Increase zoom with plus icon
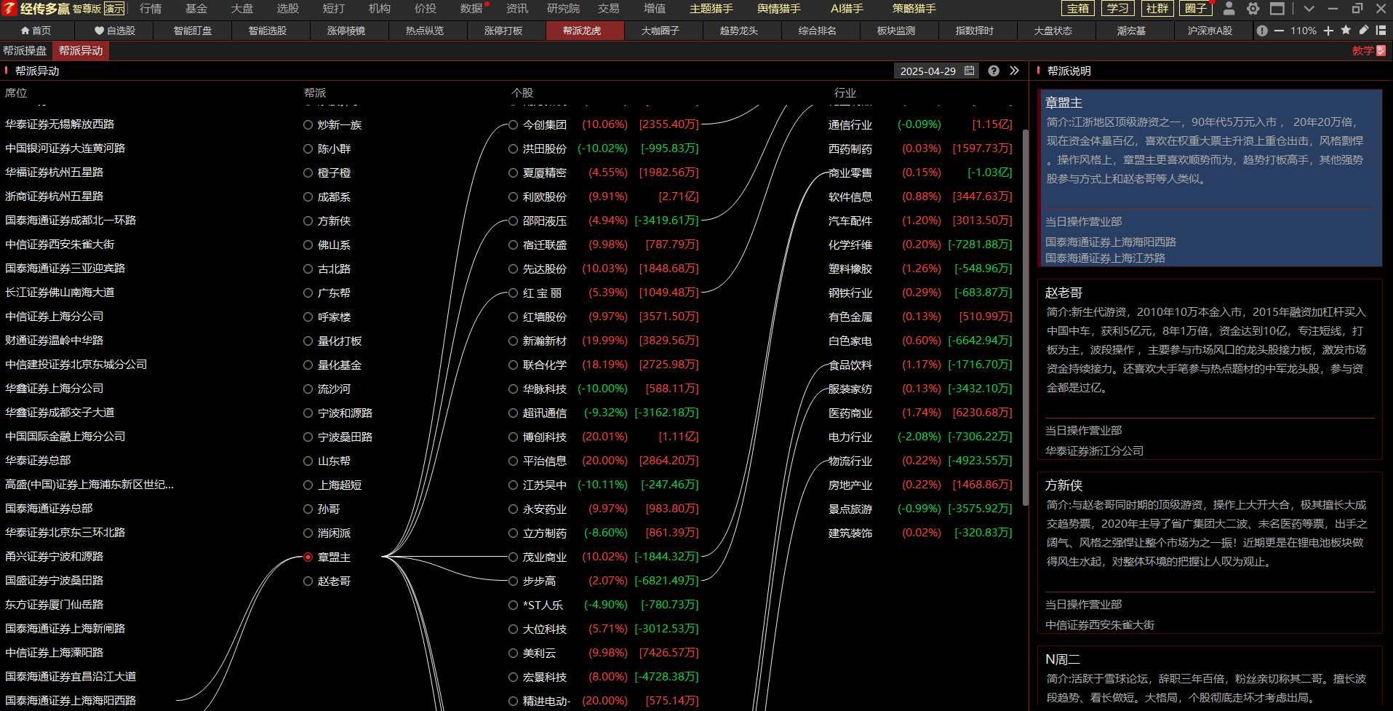The height and width of the screenshot is (711, 1393). pyautogui.click(x=1328, y=31)
